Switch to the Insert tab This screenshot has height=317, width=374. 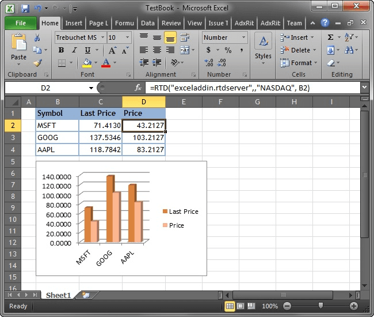tap(74, 23)
